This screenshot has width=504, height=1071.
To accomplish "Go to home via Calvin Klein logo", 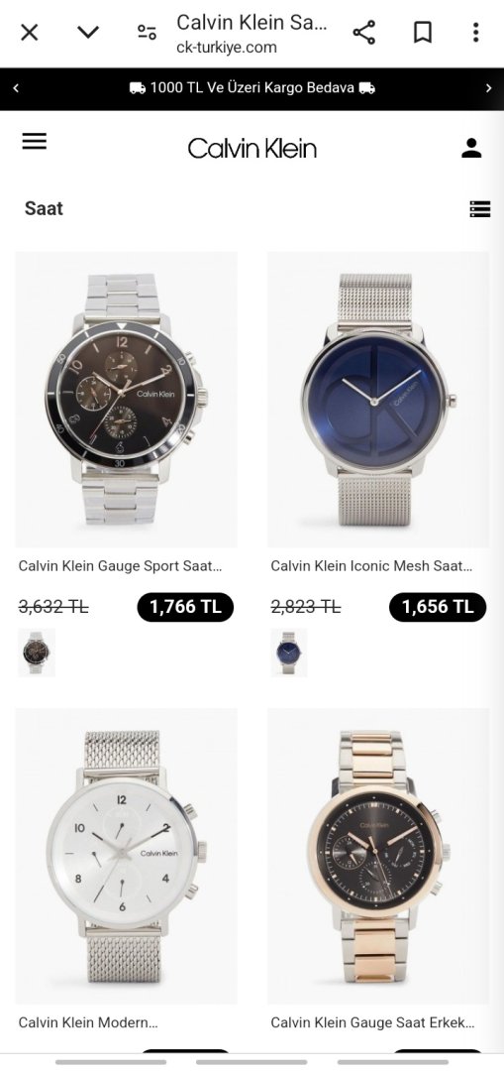I will [x=252, y=148].
